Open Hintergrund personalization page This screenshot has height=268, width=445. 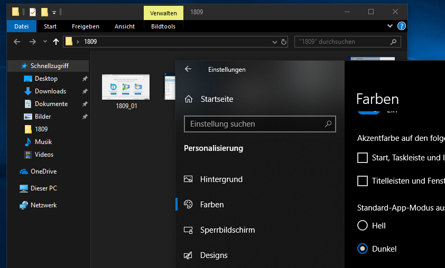click(221, 179)
